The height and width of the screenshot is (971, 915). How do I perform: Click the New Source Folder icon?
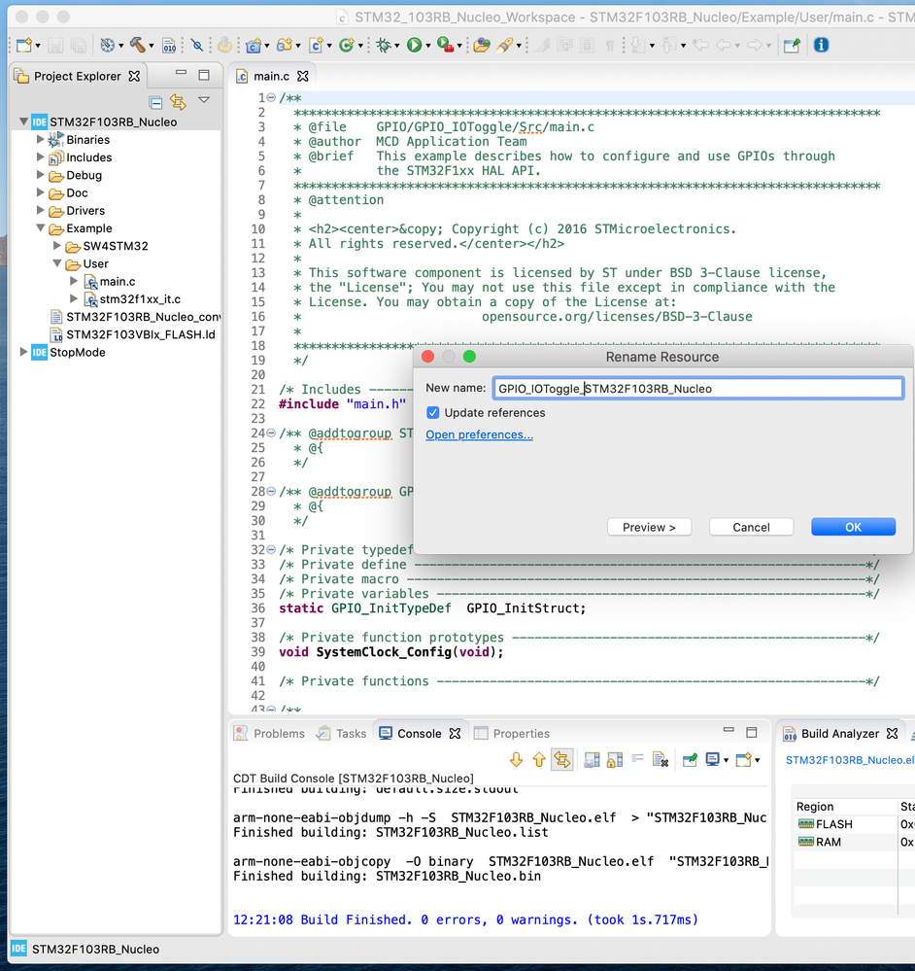(285, 46)
